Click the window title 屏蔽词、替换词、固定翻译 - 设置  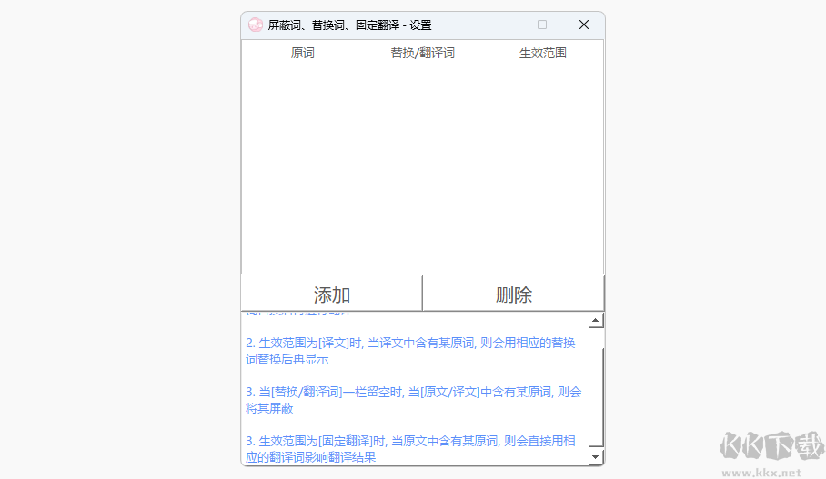pyautogui.click(x=350, y=25)
